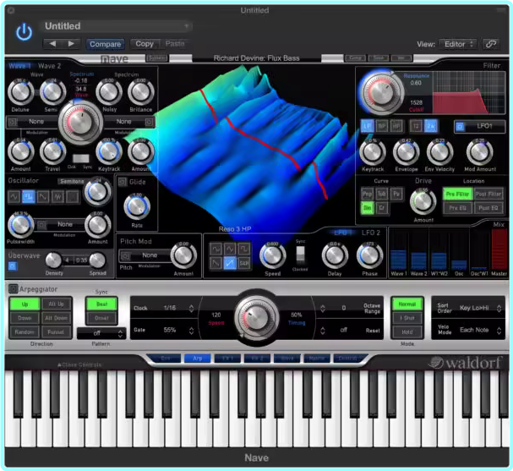Screen dimensions: 513x471
Task: Click the LFO Speed knob
Action: [272, 256]
